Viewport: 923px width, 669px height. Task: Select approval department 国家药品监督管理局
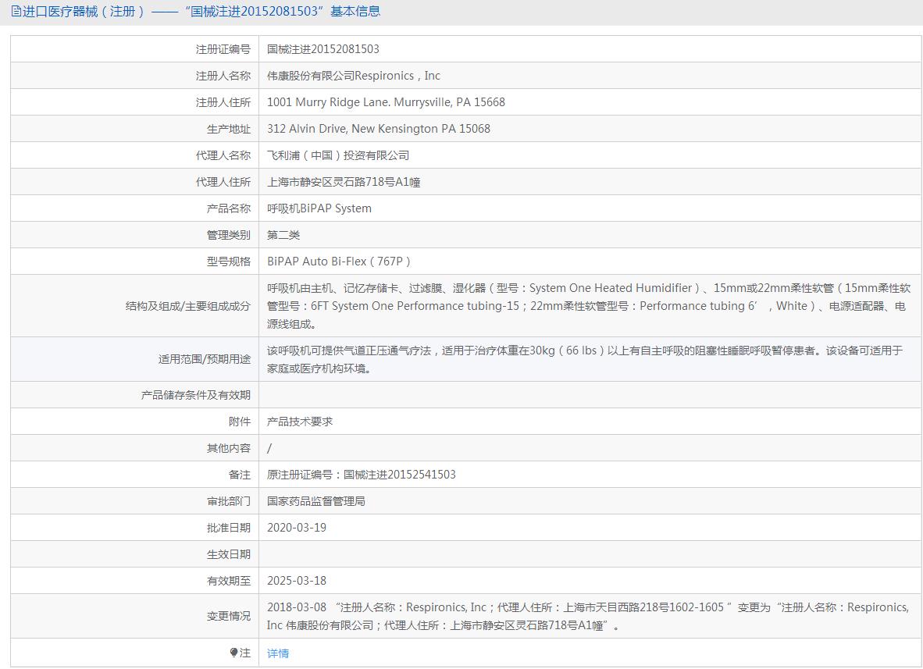pyautogui.click(x=316, y=501)
